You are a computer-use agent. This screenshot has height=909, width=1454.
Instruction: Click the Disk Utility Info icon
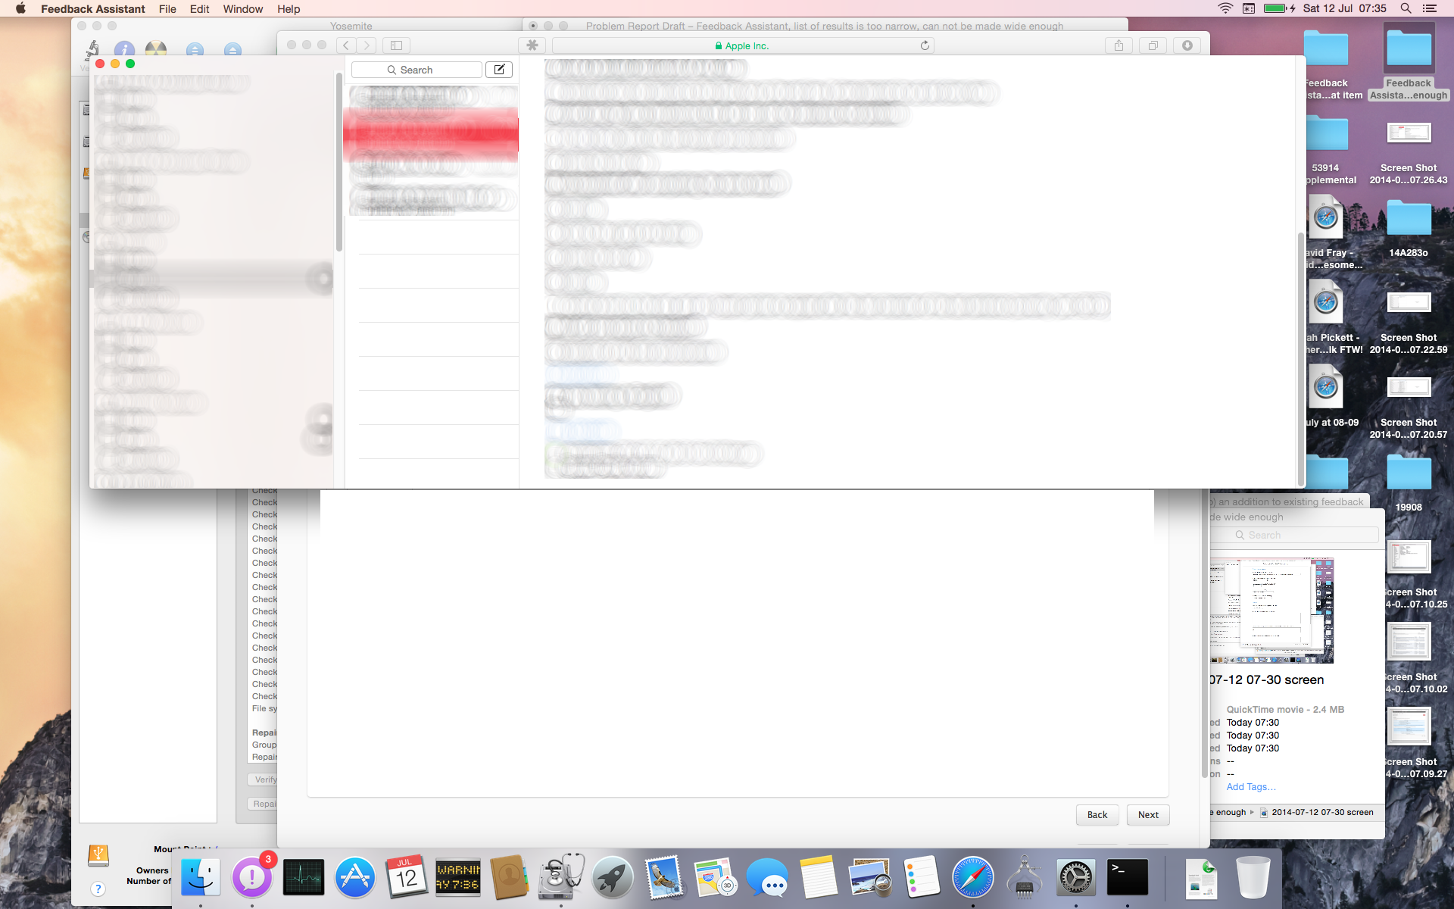coord(124,50)
